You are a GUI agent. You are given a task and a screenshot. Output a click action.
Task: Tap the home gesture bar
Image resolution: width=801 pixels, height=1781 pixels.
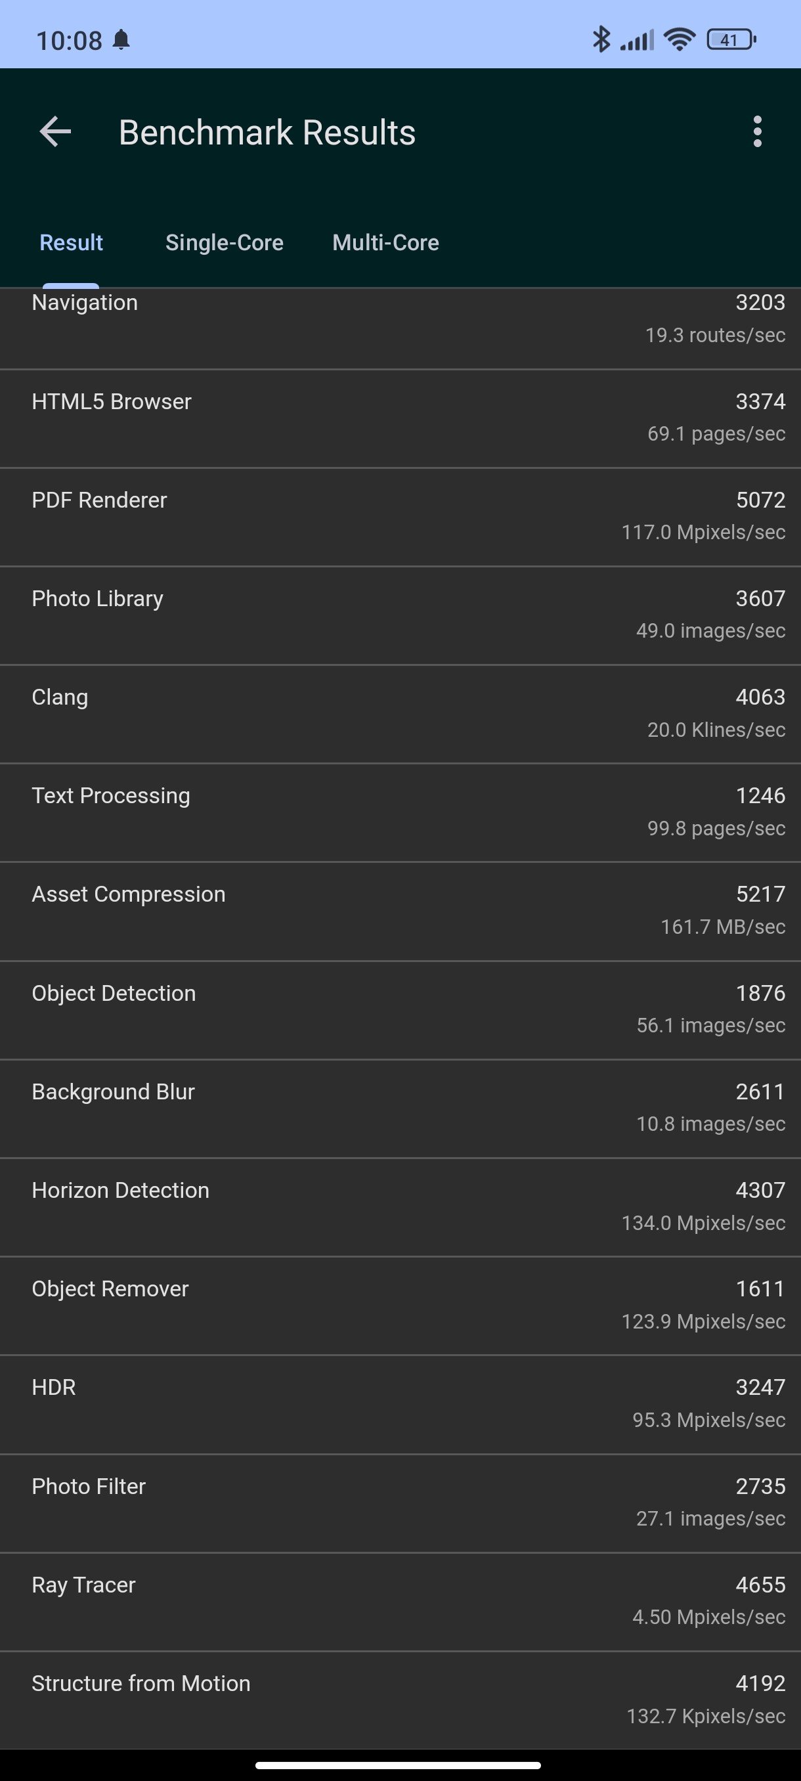point(398,1765)
